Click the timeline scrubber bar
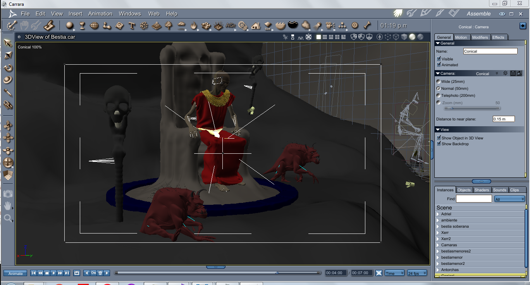This screenshot has width=530, height=285. [217, 273]
